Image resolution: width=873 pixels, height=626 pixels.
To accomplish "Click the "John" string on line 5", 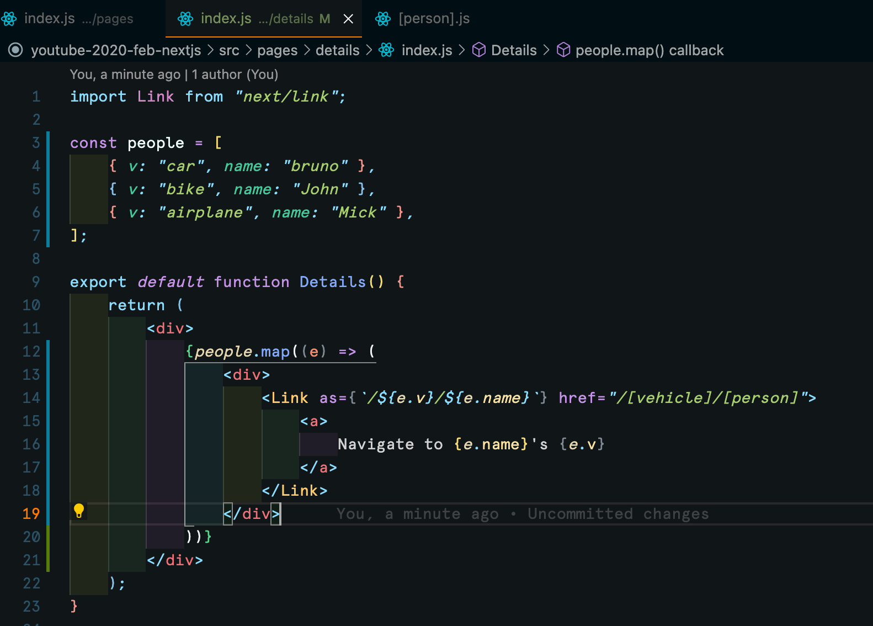I will click(320, 189).
